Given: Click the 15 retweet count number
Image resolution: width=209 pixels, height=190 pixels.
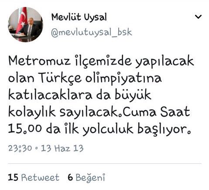Looking at the screenshot, I should point(13,177).
